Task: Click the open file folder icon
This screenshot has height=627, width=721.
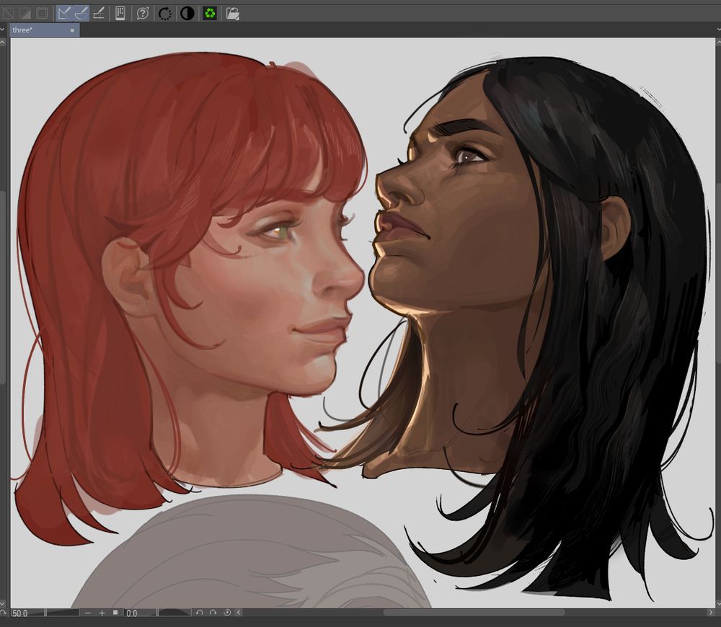Action: point(233,13)
